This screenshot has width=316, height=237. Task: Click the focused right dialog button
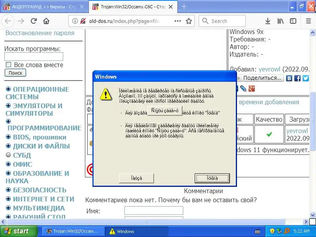point(212,178)
